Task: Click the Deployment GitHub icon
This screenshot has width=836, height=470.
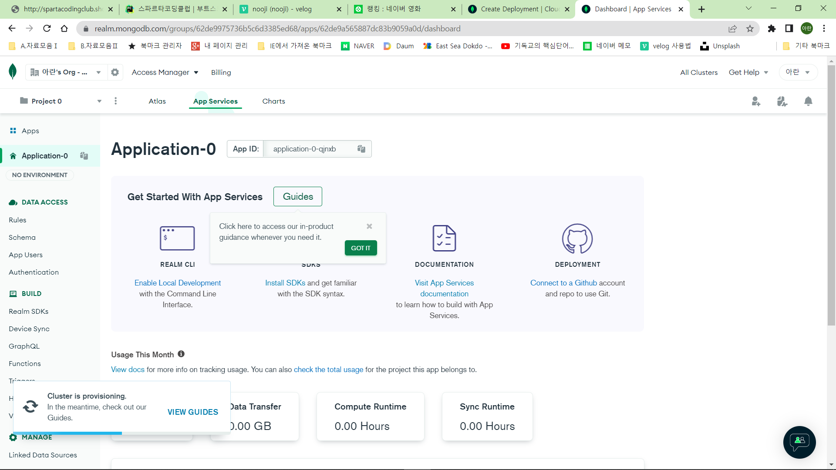Action: pos(577,238)
